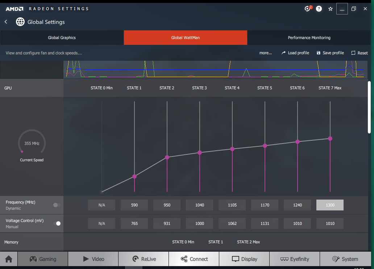Click the STATE 6 voltage field 1010
This screenshot has width=374, height=269.
coord(298,223)
